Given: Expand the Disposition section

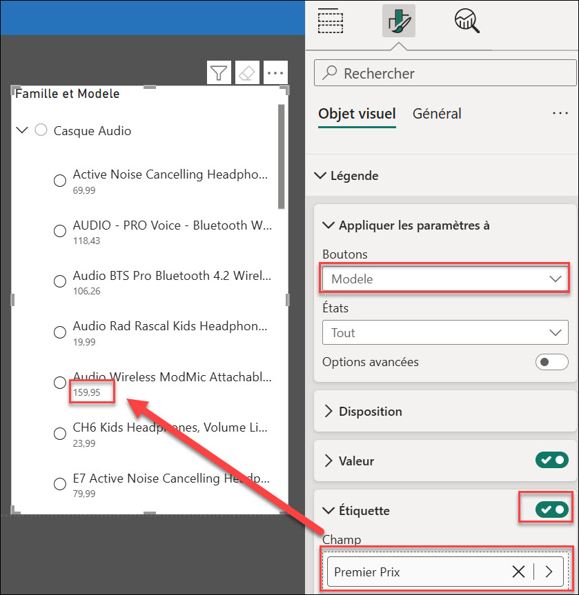Looking at the screenshot, I should 370,412.
